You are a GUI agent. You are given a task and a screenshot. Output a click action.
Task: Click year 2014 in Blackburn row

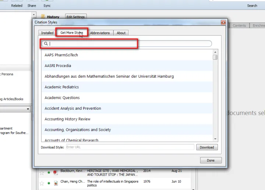pyautogui.click(x=147, y=171)
